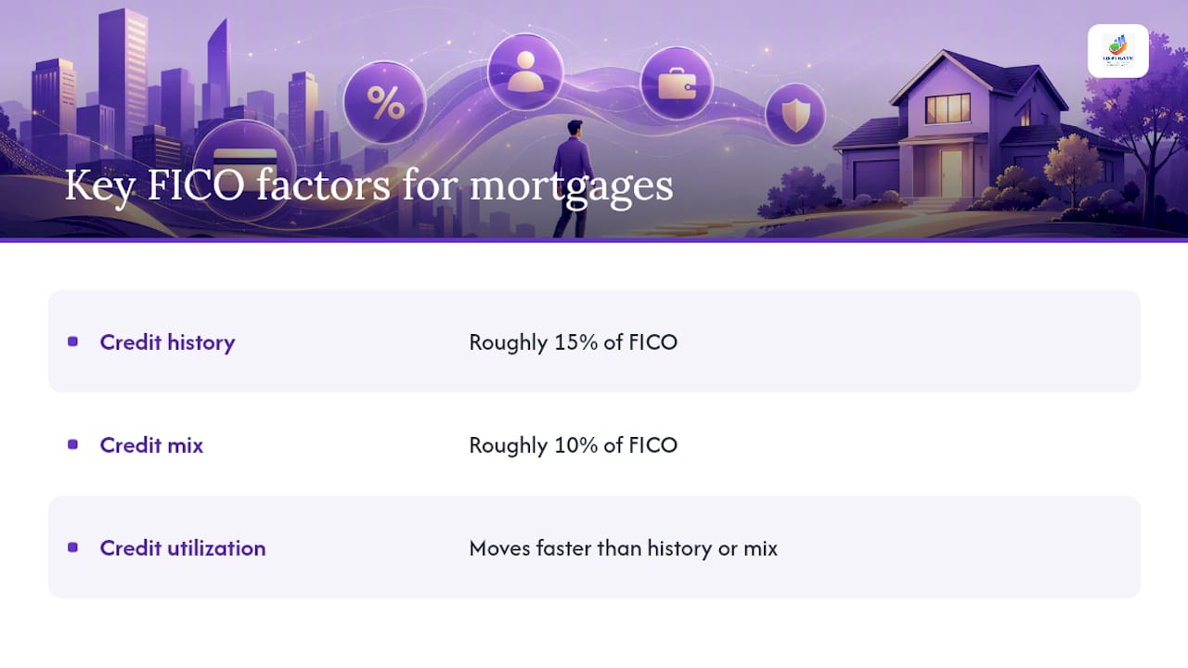The width and height of the screenshot is (1188, 668).
Task: Click the house garage door
Action: tap(876, 178)
